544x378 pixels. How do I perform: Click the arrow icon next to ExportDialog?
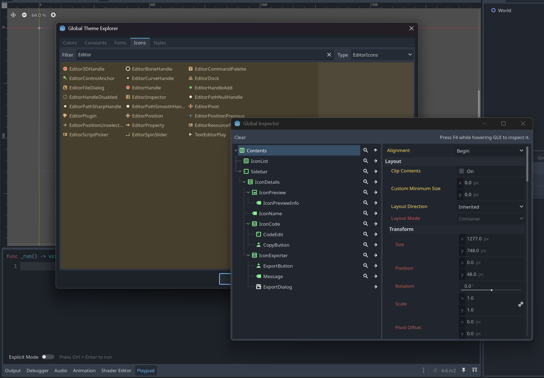pos(375,287)
